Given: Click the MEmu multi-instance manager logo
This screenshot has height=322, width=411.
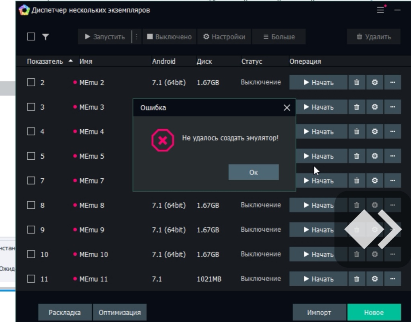Looking at the screenshot, I should (x=24, y=10).
